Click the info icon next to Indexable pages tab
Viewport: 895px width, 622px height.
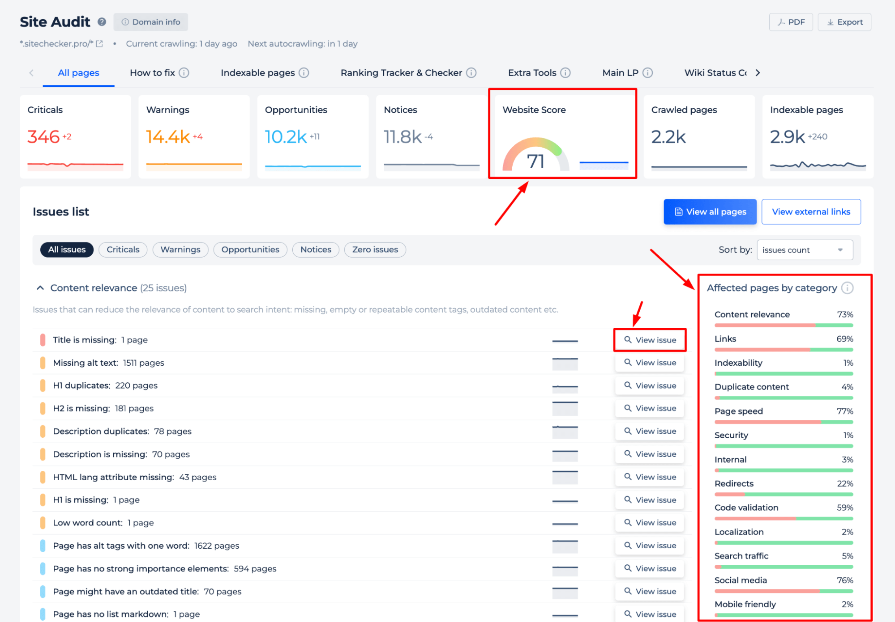coord(304,73)
